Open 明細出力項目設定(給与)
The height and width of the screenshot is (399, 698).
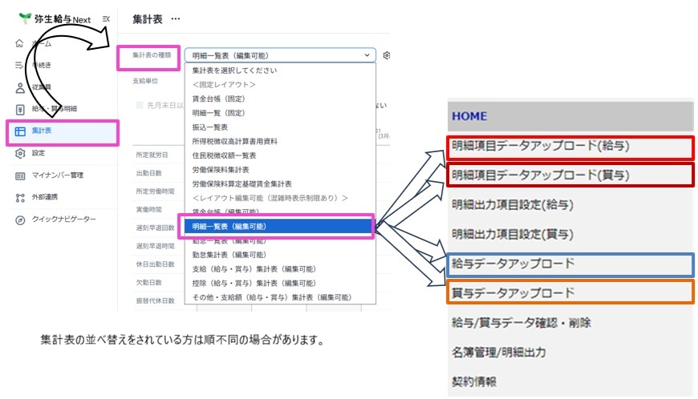[x=513, y=205]
